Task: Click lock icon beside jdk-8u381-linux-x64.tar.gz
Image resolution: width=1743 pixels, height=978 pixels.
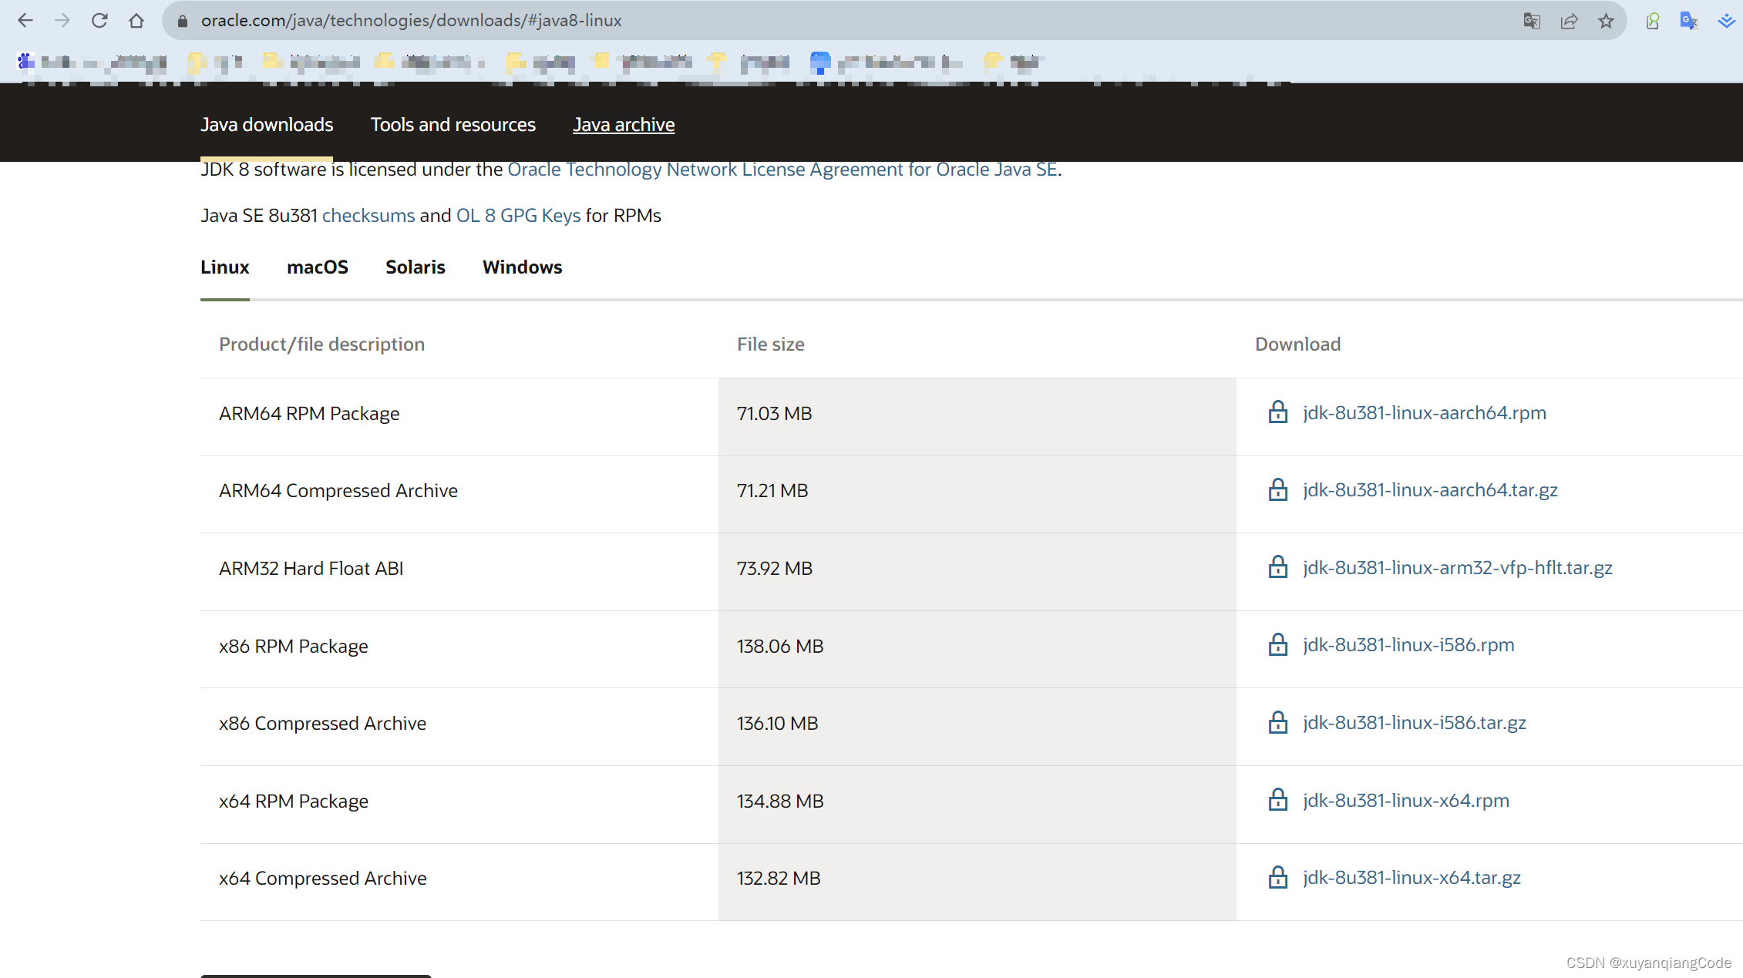Action: point(1277,877)
